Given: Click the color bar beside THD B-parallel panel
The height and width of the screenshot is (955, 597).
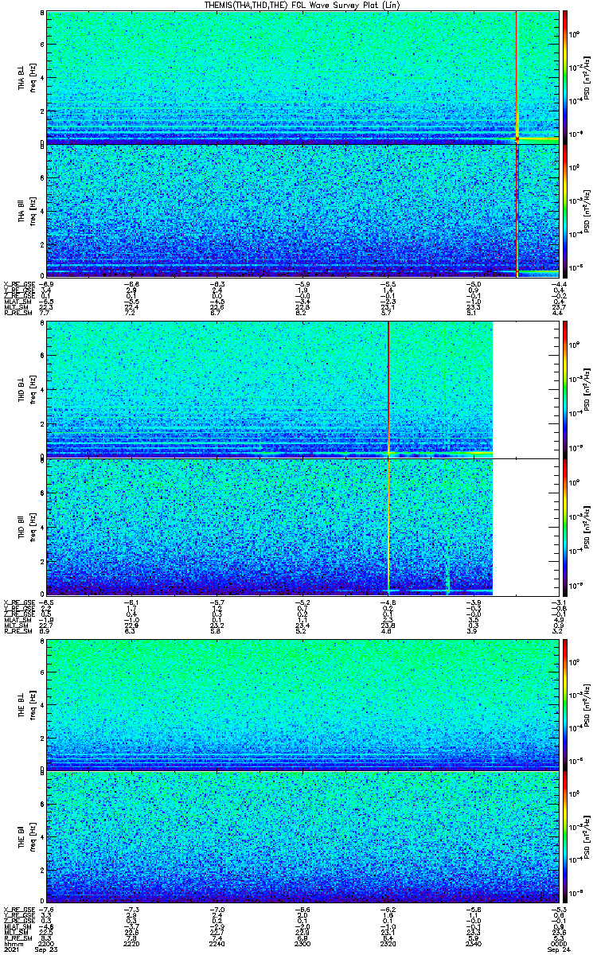Looking at the screenshot, I should pos(565,526).
